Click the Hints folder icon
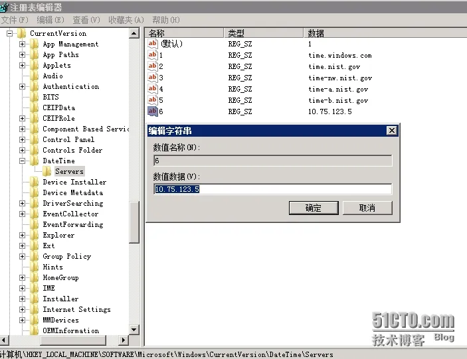Viewport: 467px width, 359px height. 35,267
